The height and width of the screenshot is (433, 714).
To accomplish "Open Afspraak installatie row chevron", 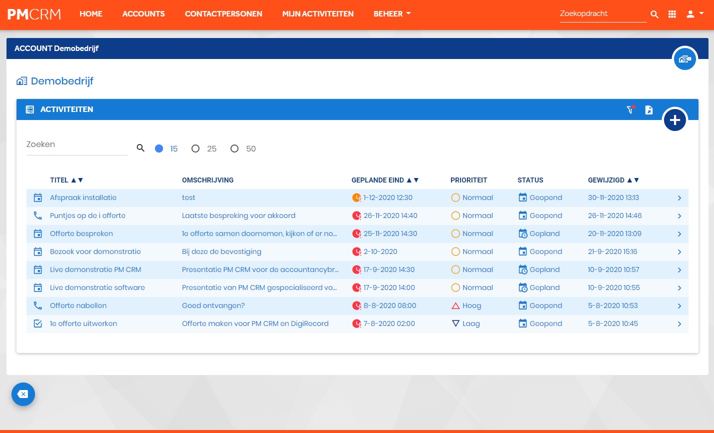I will tap(679, 198).
